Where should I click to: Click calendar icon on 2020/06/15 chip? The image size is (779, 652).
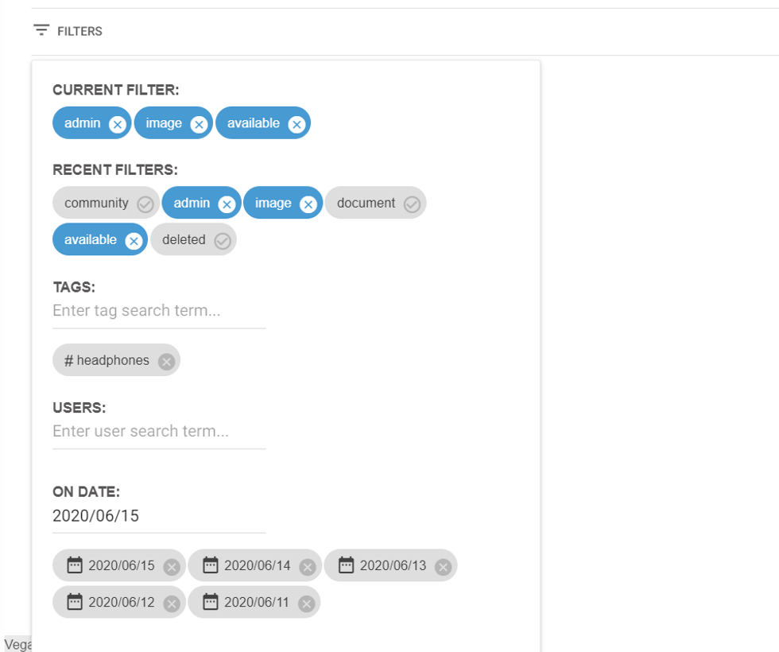click(75, 565)
